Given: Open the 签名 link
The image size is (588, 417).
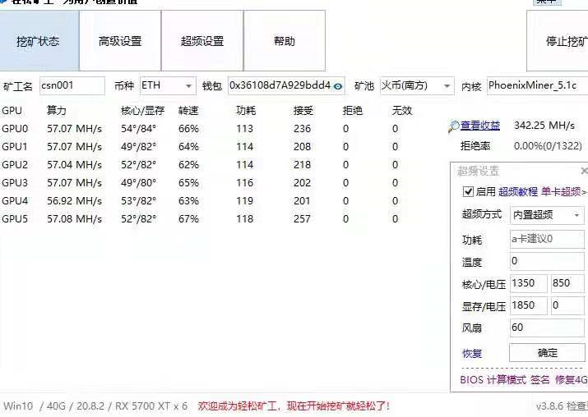Looking at the screenshot, I should point(540,379).
